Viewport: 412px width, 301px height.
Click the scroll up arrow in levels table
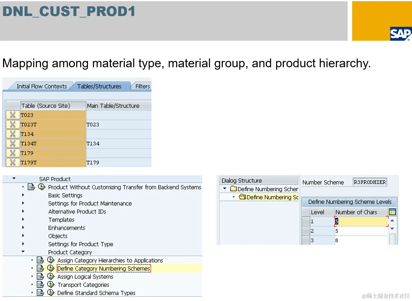coord(392,221)
